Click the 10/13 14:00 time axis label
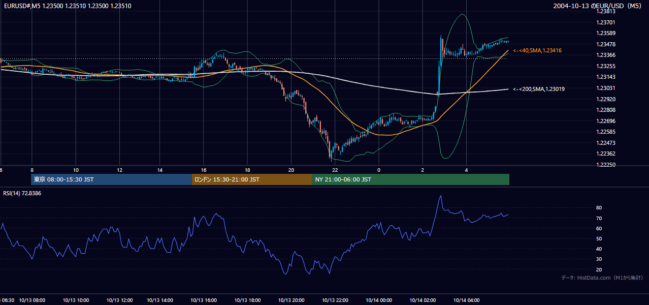 coord(160,300)
